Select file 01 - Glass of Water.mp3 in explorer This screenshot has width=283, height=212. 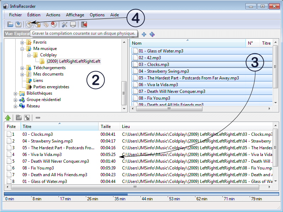pos(202,51)
